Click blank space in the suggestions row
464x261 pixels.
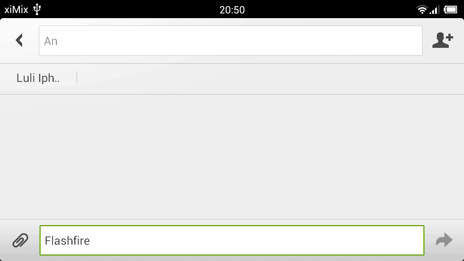(x=268, y=79)
